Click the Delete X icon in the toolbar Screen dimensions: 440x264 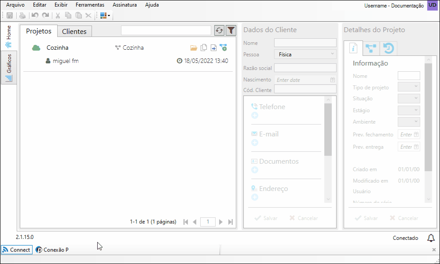88,15
